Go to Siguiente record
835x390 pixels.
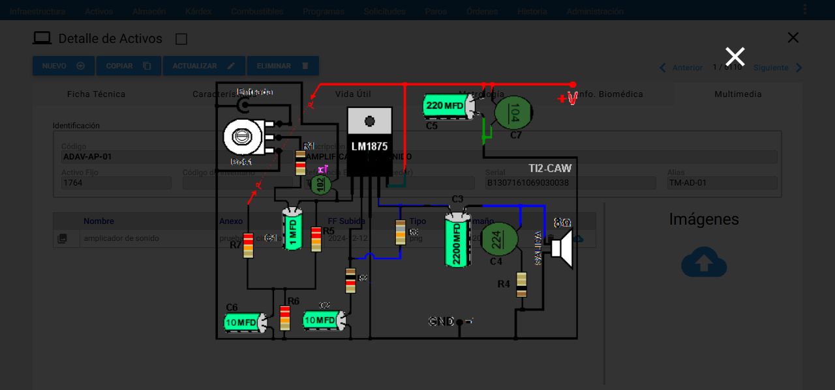tap(771, 68)
